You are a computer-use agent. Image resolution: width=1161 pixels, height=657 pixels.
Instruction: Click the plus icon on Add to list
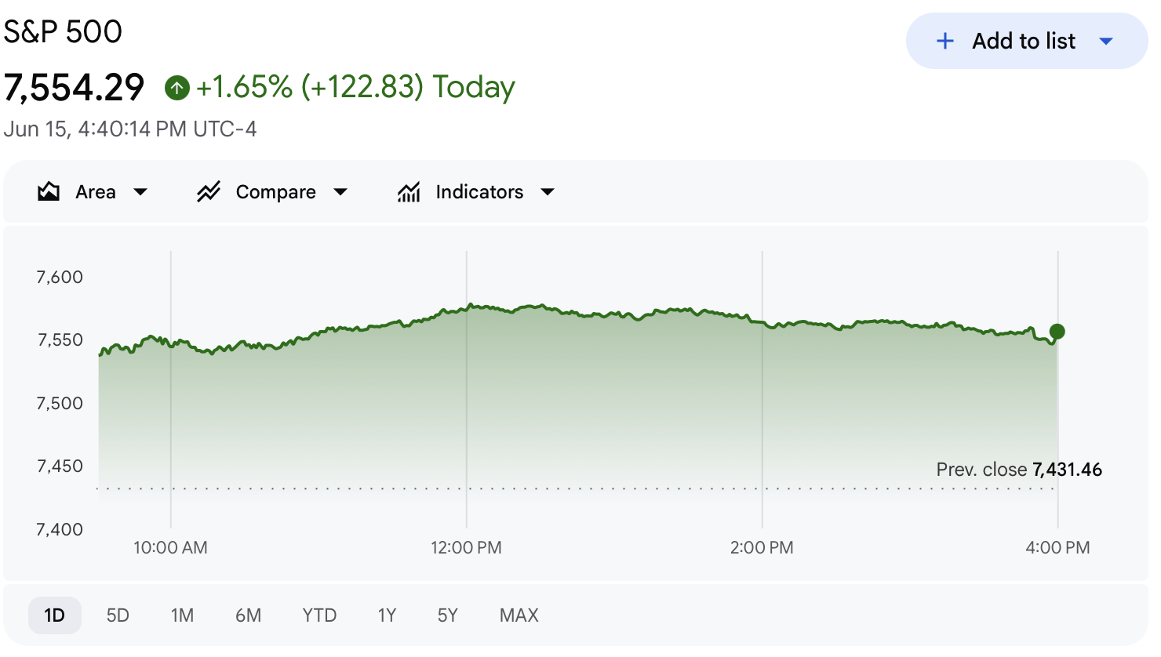pyautogui.click(x=945, y=41)
